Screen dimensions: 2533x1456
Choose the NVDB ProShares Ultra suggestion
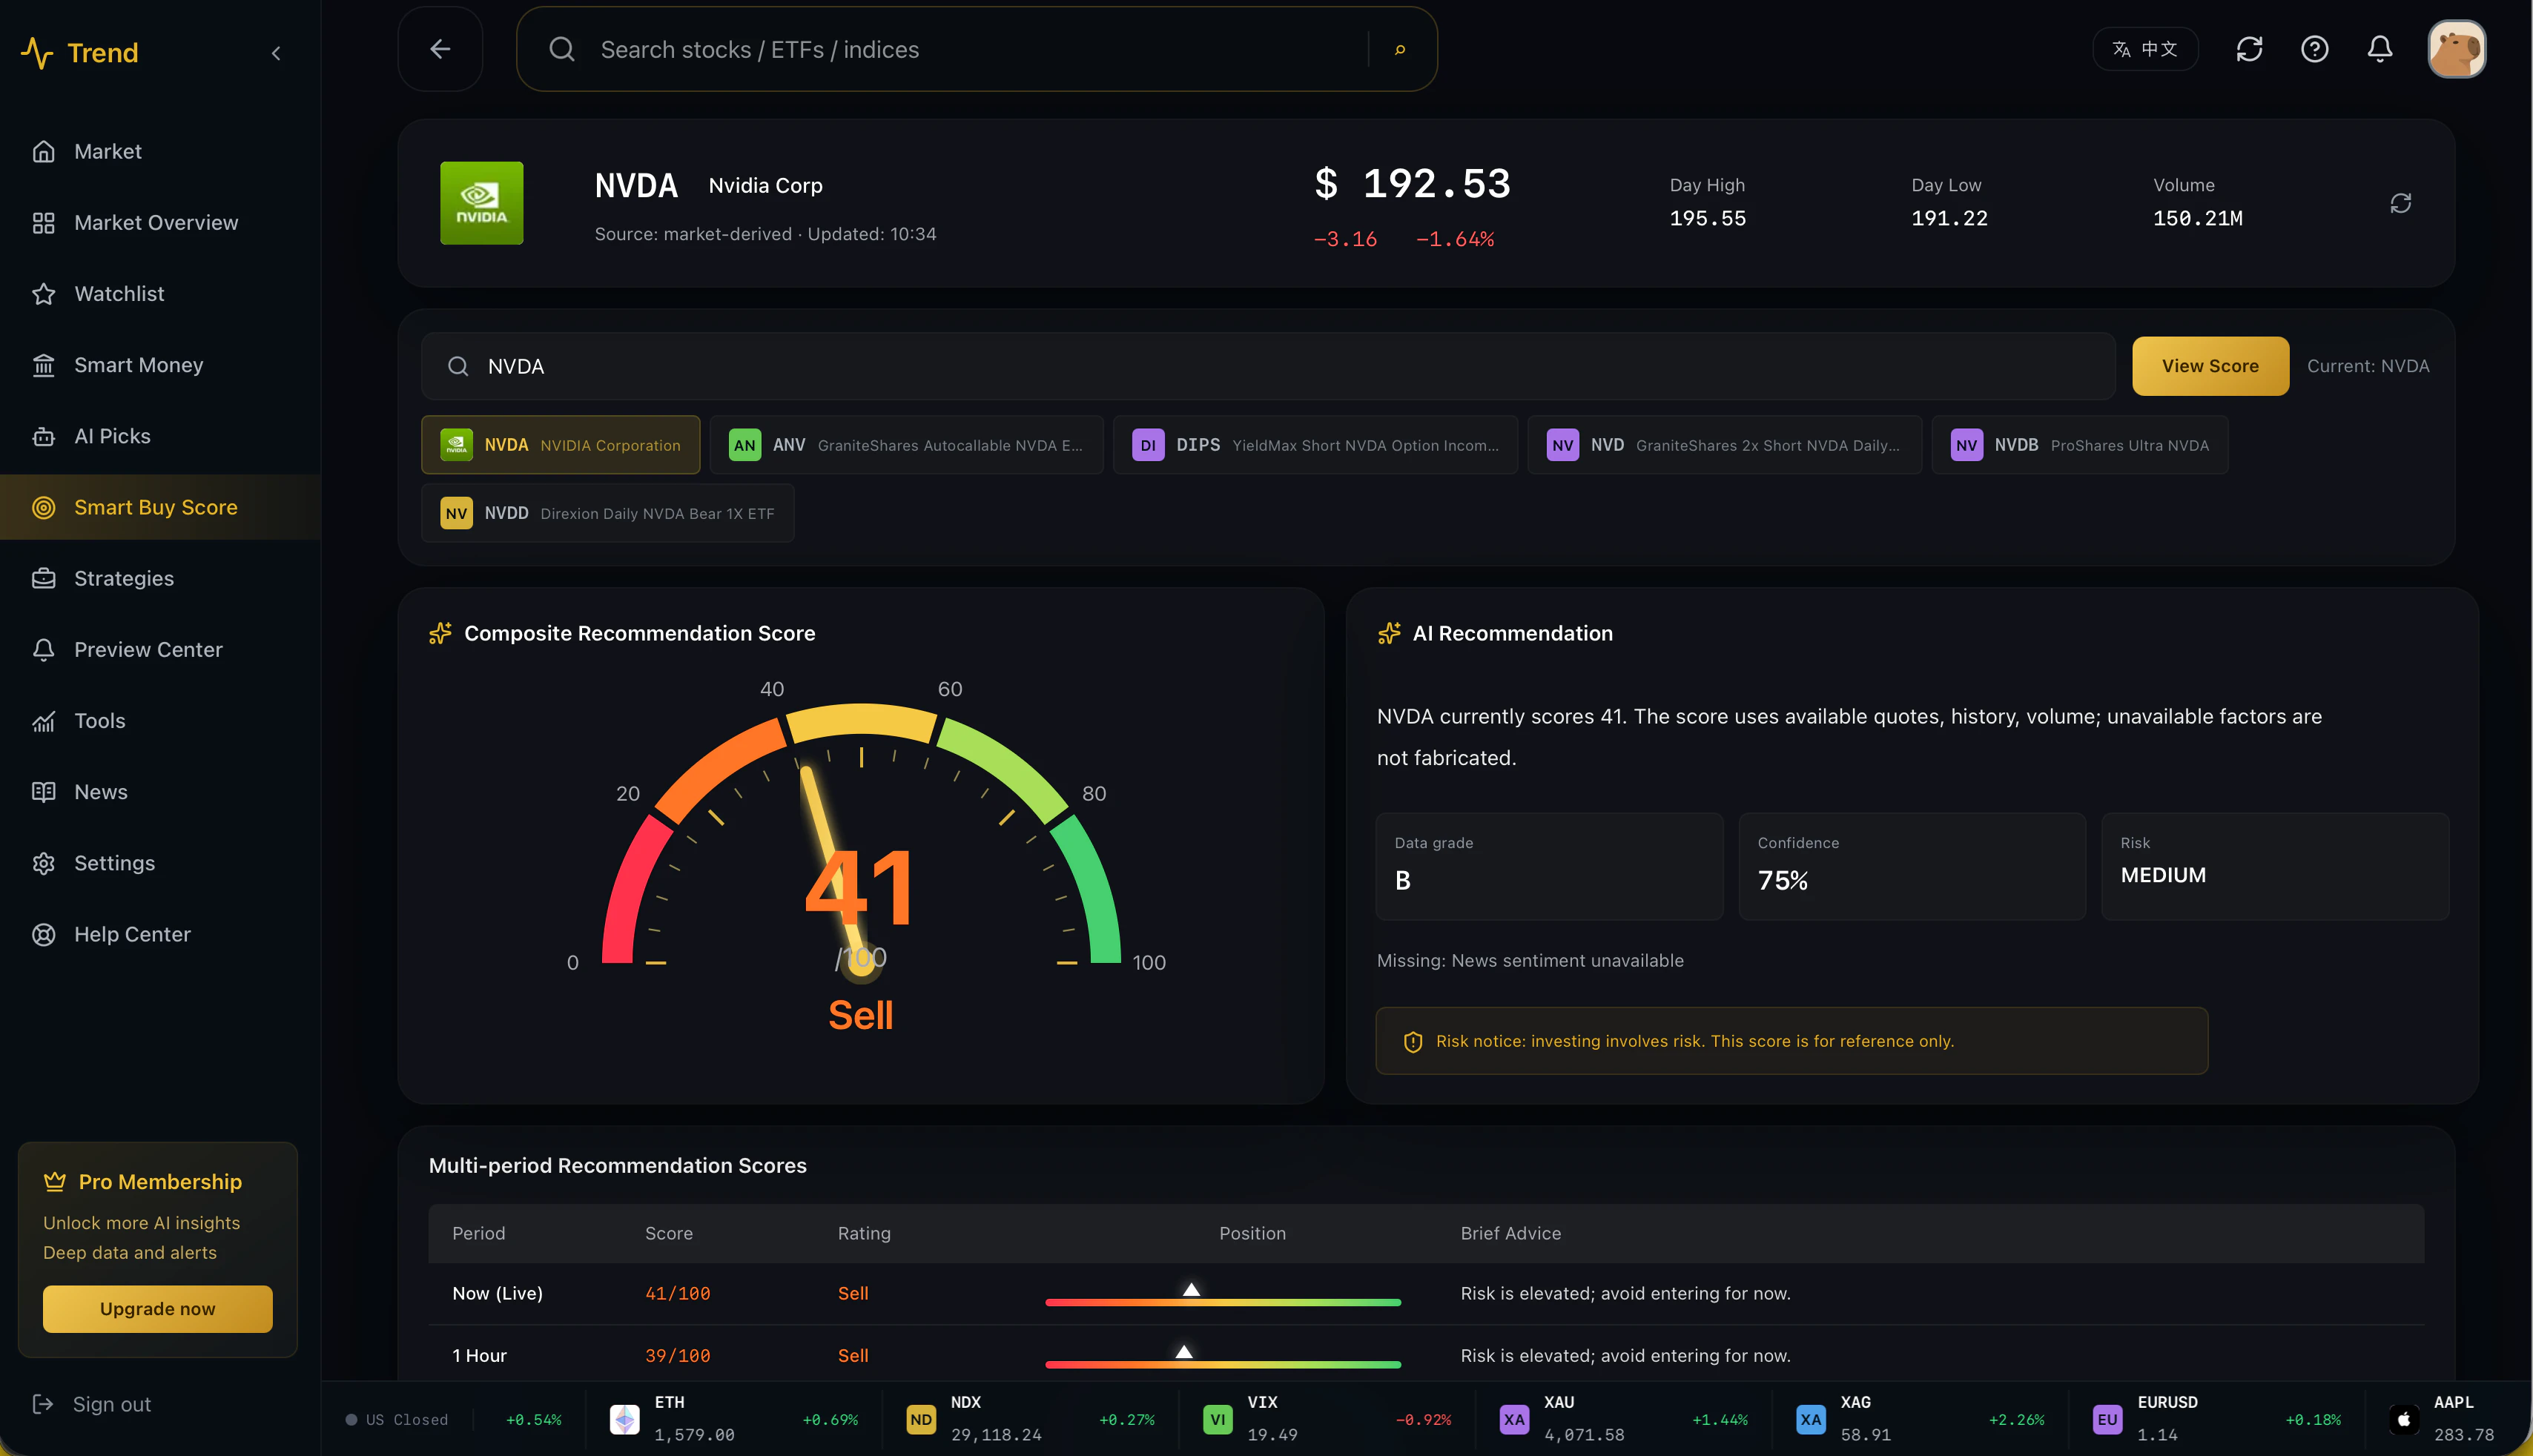tap(2080, 445)
